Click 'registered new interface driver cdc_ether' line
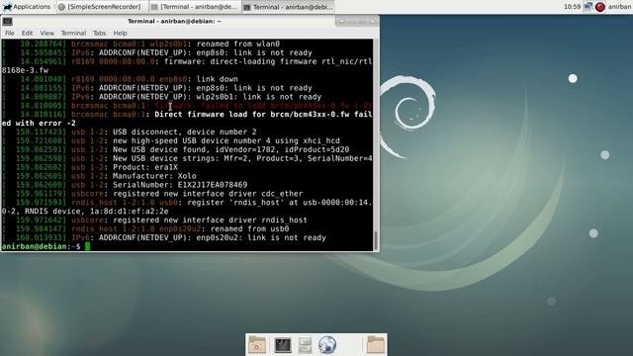633x356 pixels. 208,194
